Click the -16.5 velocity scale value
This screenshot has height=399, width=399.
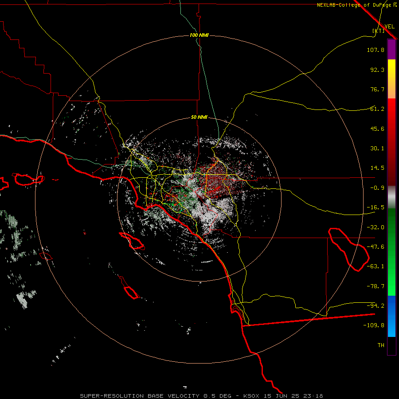(x=376, y=207)
